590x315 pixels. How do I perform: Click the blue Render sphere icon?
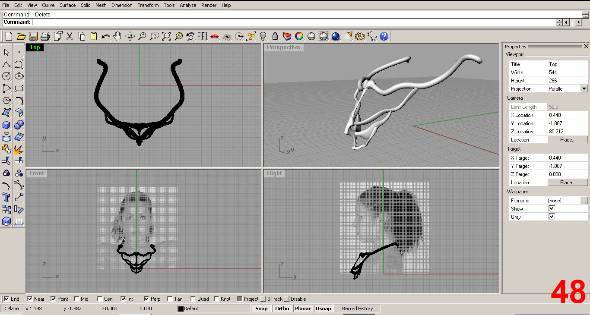pos(336,37)
